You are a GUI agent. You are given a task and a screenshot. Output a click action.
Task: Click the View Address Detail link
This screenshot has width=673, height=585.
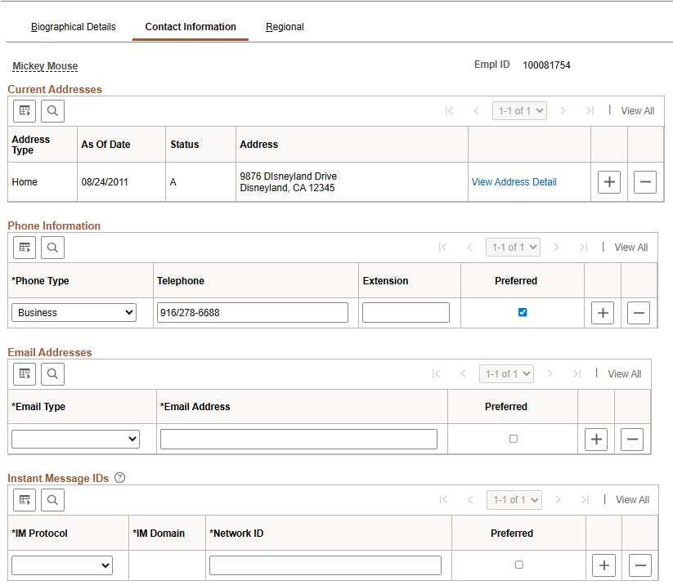[x=514, y=182]
